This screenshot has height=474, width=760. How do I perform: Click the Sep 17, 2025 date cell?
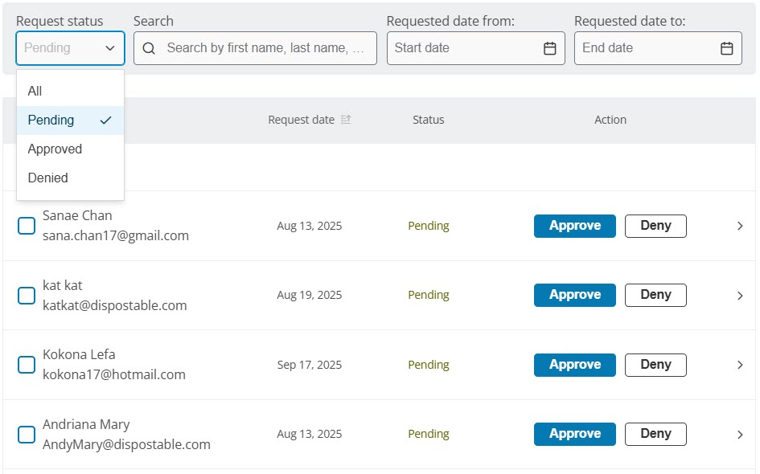[310, 365]
